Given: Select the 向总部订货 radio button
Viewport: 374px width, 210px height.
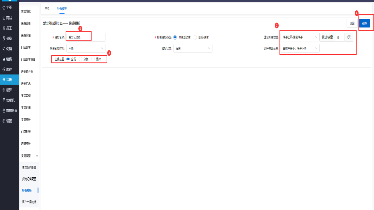Looking at the screenshot, I should [175, 37].
